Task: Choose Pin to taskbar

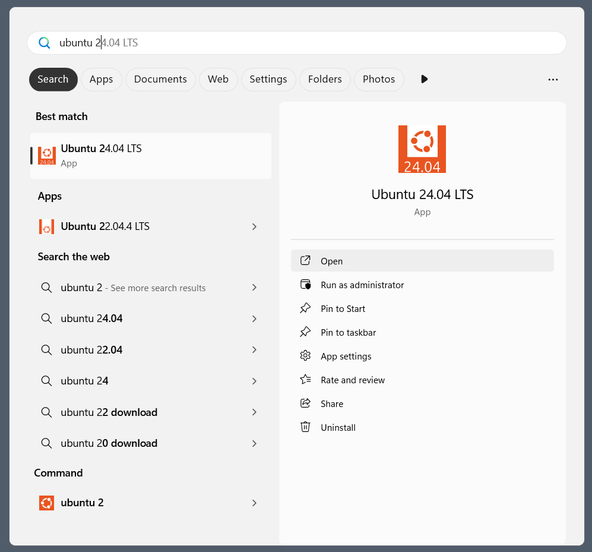Action: (422, 332)
